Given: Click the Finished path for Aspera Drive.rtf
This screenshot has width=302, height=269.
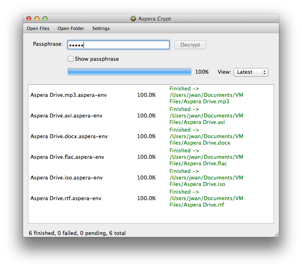Looking at the screenshot, I should (x=206, y=199).
